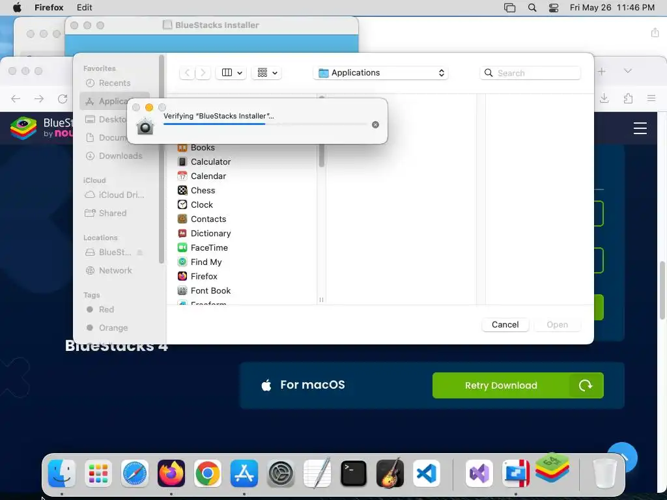Open the Firefox menu
Image resolution: width=667 pixels, height=500 pixels.
49,8
